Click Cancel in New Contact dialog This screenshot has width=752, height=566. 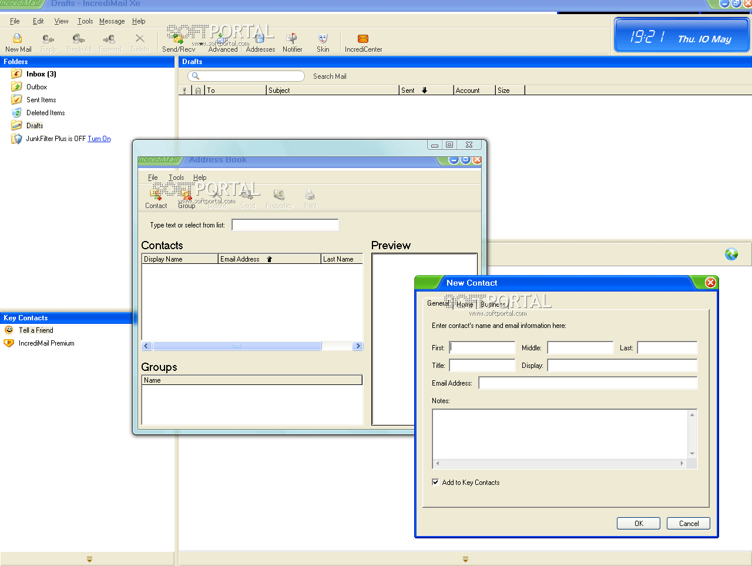[689, 523]
